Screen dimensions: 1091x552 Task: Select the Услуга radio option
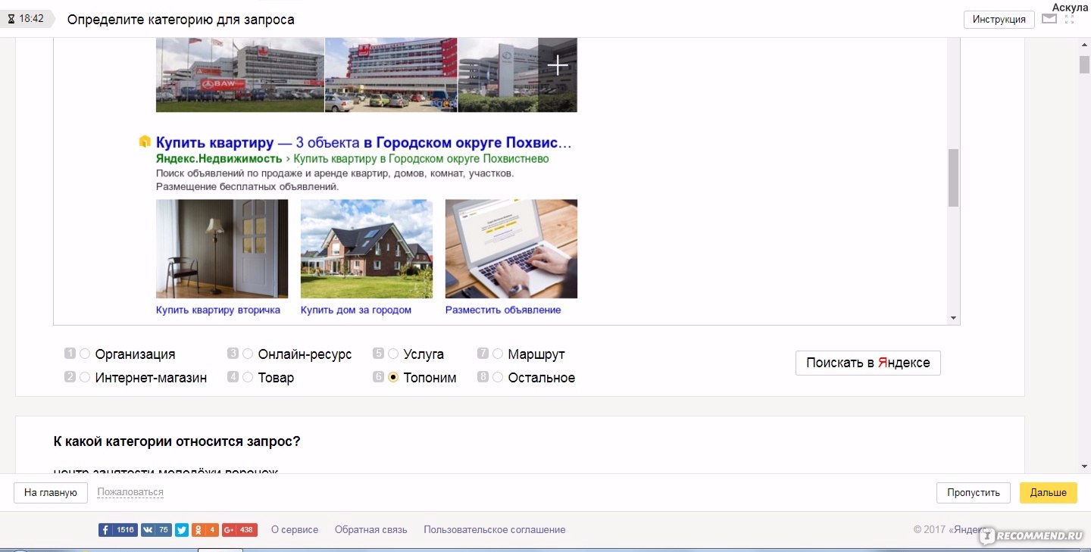pyautogui.click(x=393, y=354)
